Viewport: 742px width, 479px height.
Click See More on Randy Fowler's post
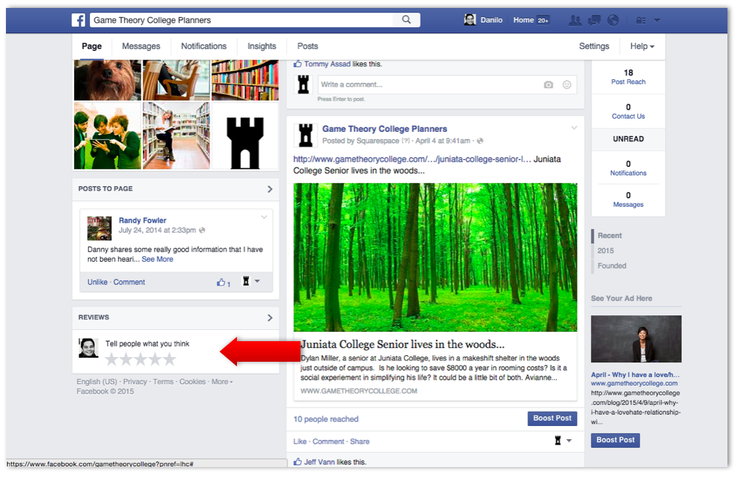tap(158, 260)
